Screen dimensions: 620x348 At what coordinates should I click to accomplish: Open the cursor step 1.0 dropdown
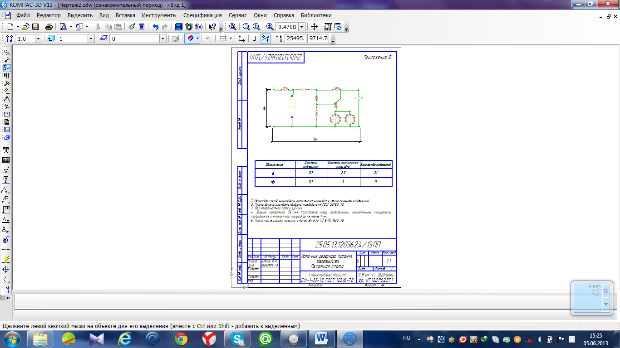(38, 39)
